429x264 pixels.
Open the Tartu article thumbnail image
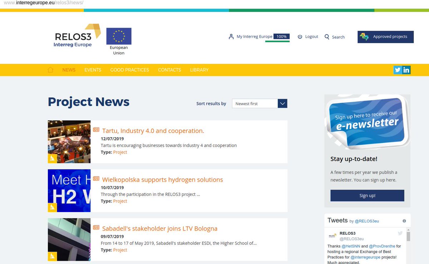click(x=69, y=142)
